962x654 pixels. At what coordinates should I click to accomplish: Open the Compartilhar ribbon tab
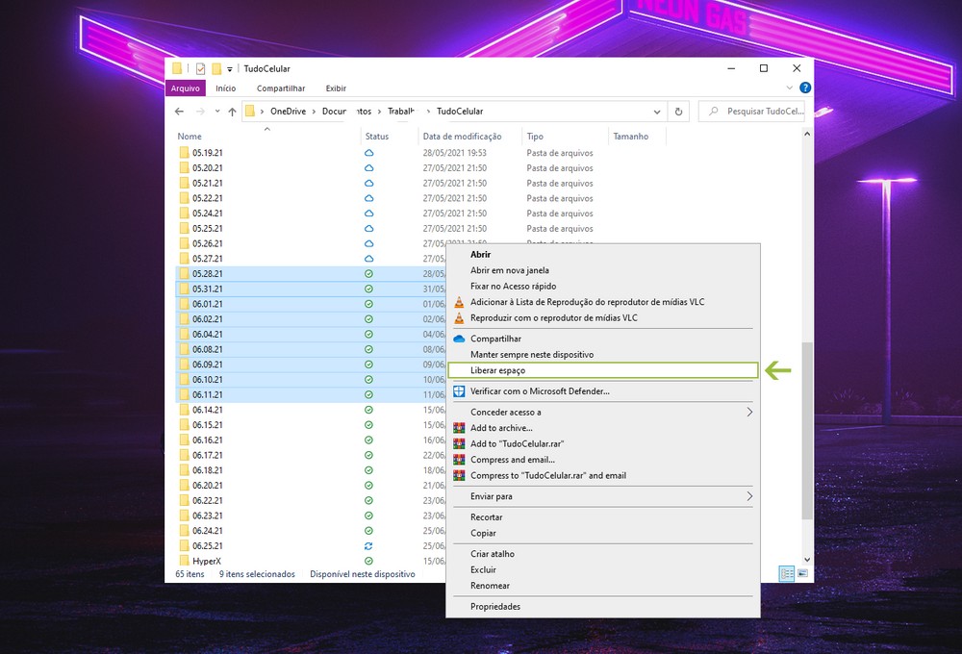(281, 88)
